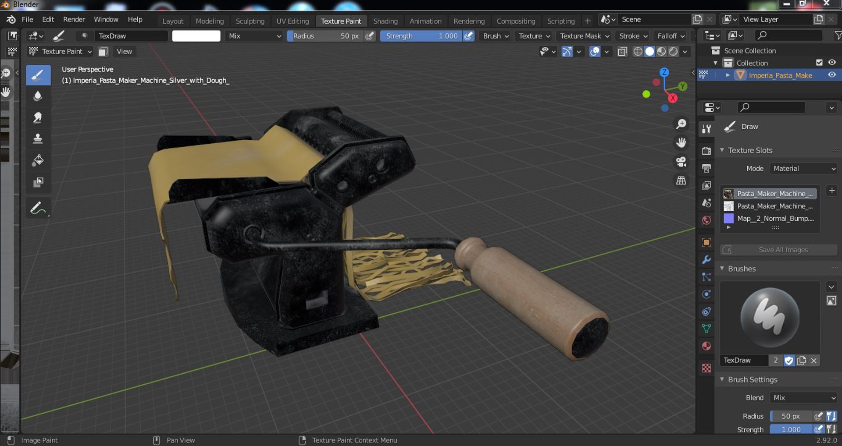Select the Mask tool

(x=38, y=182)
